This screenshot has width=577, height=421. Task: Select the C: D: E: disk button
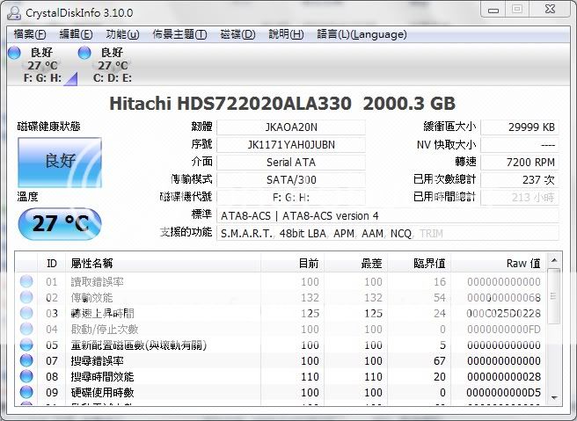pos(113,65)
